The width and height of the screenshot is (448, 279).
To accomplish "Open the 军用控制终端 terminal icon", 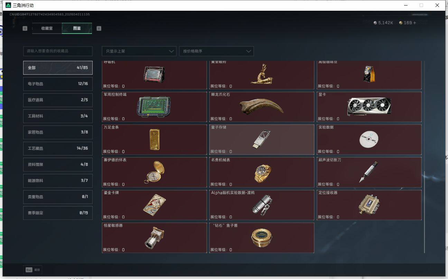I will 154,106.
